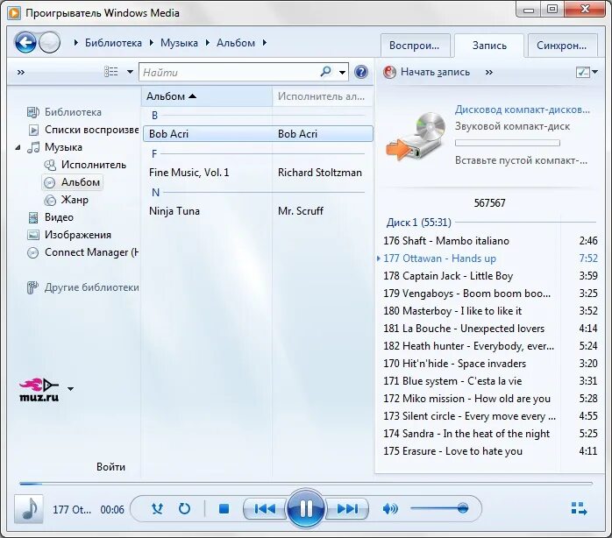Click the greyed Forward navigation button
The width and height of the screenshot is (612, 538).
[x=50, y=42]
